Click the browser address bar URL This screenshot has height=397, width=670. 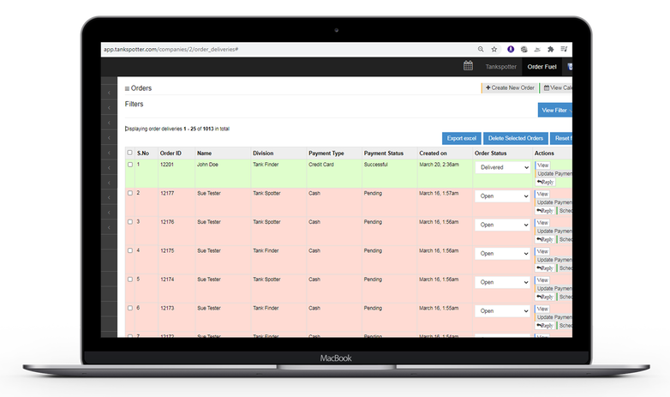tap(170, 49)
